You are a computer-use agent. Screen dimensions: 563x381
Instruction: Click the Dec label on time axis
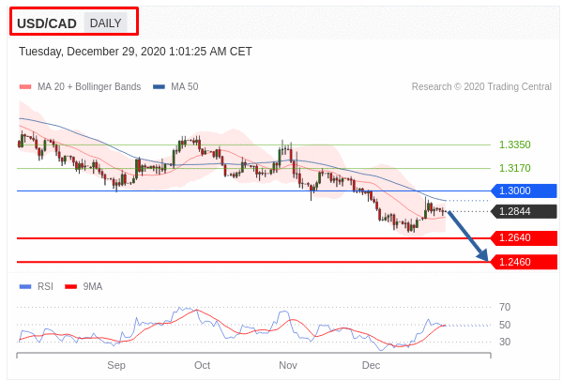coord(371,366)
